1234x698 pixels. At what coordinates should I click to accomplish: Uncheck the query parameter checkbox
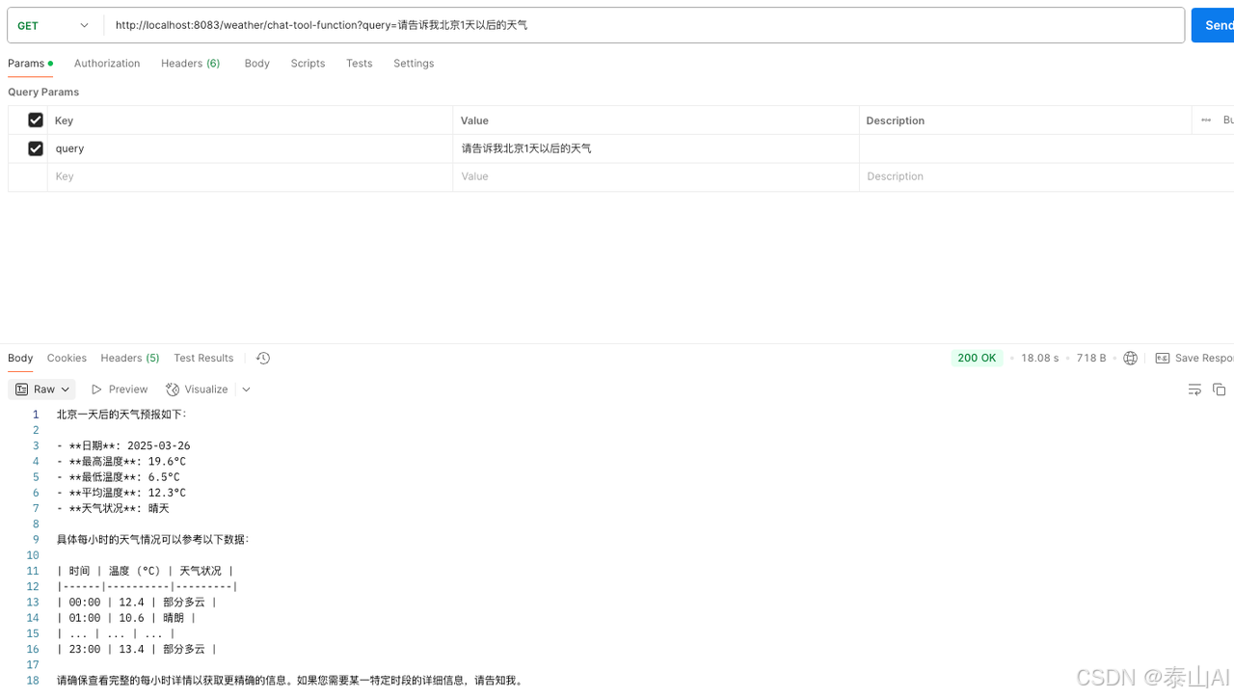[x=36, y=148]
